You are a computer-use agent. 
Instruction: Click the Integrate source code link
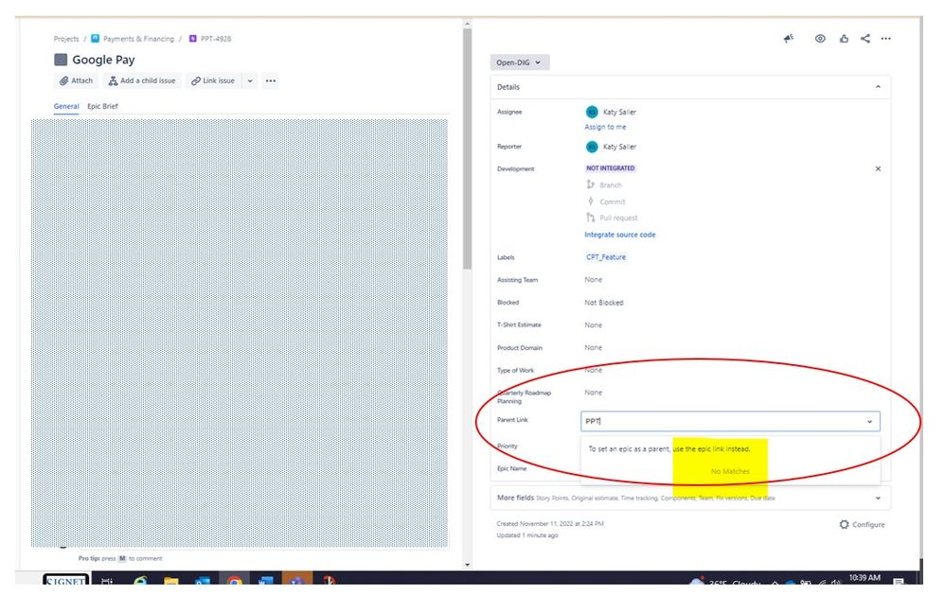[619, 235]
